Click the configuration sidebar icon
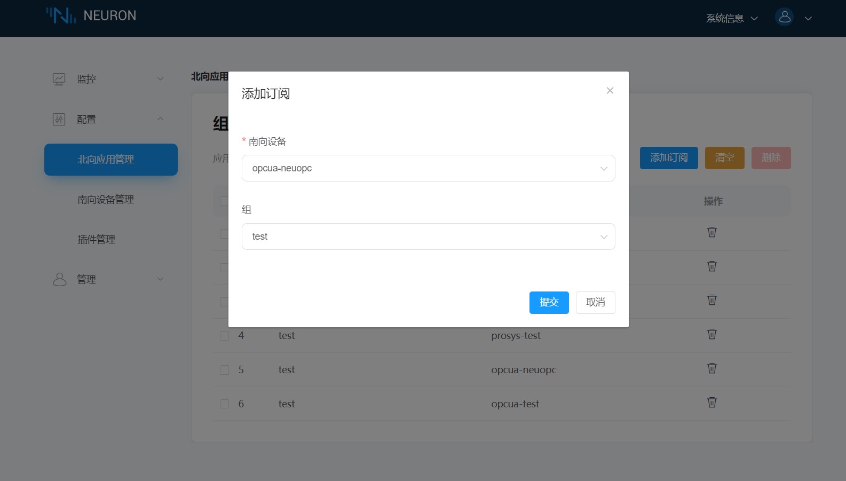The image size is (846, 481). coord(59,120)
